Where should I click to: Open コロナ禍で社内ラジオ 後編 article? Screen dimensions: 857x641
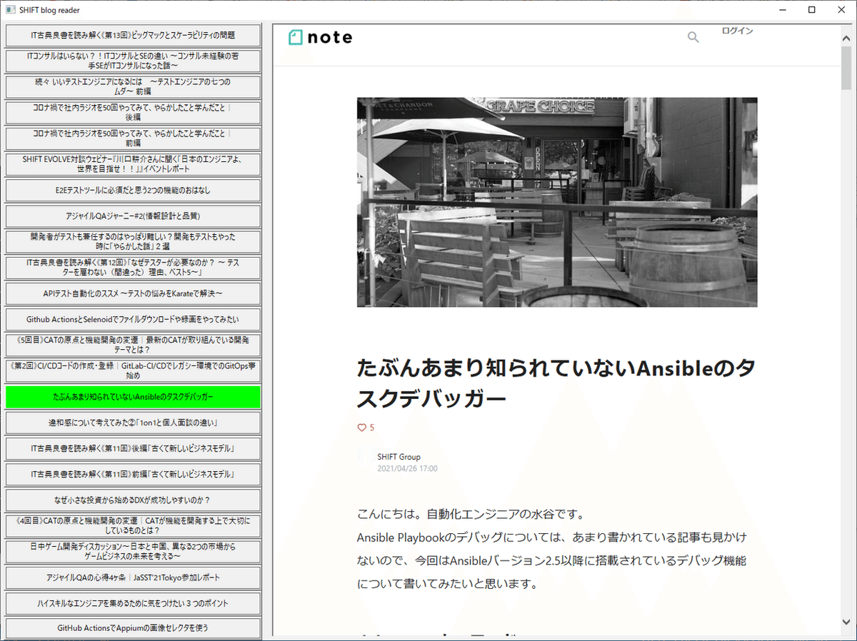click(134, 112)
